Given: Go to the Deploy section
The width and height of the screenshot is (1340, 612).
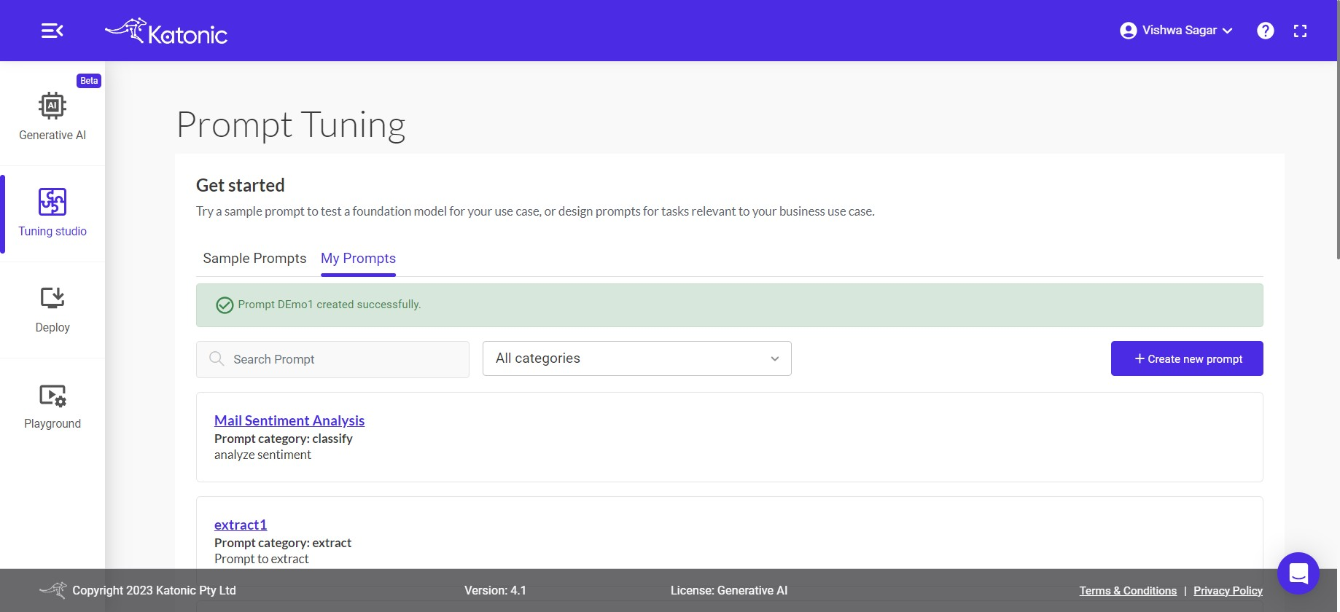Looking at the screenshot, I should [52, 310].
